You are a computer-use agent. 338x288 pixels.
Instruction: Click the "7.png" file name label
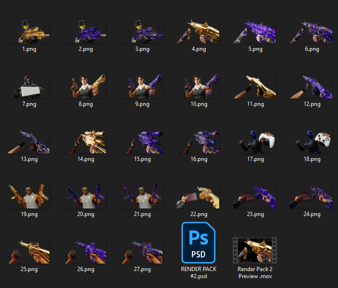click(x=29, y=104)
